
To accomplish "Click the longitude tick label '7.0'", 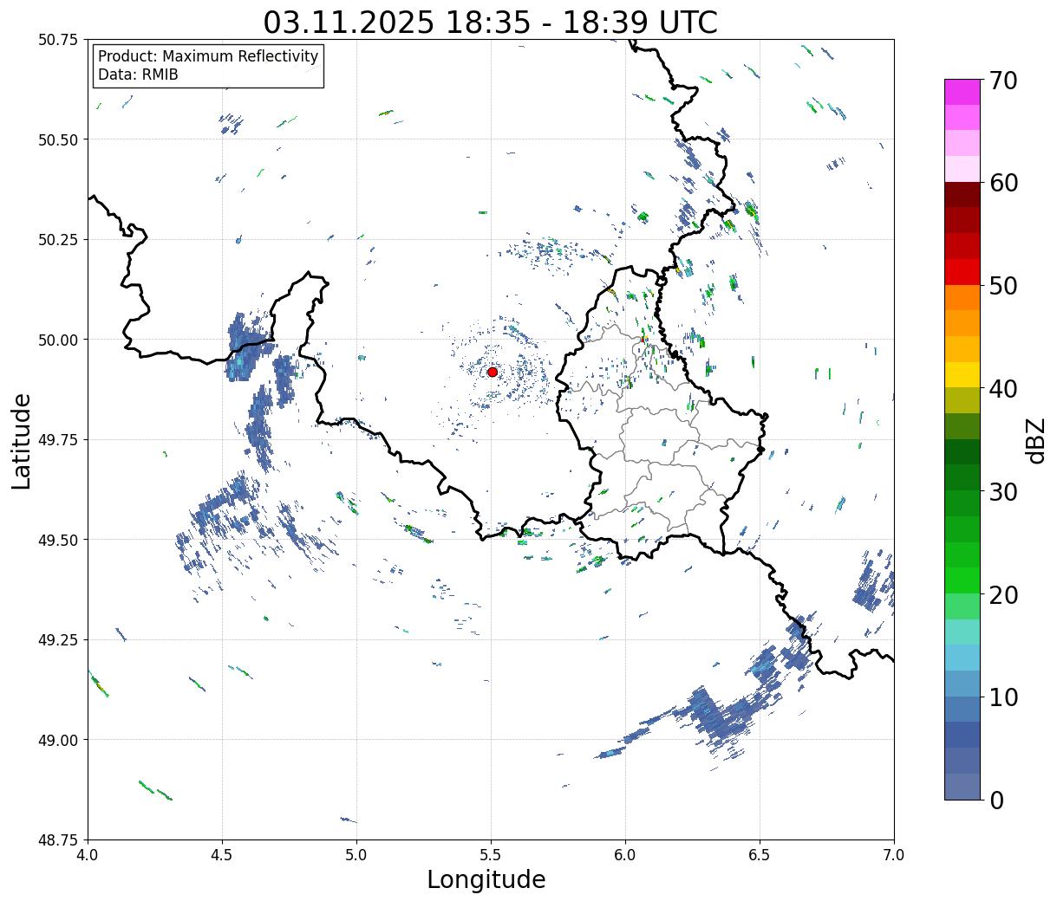I will tap(894, 855).
